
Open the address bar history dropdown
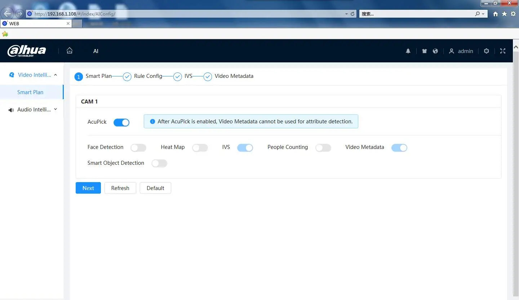[346, 14]
